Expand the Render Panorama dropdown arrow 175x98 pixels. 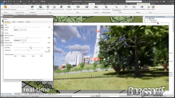[96, 10]
